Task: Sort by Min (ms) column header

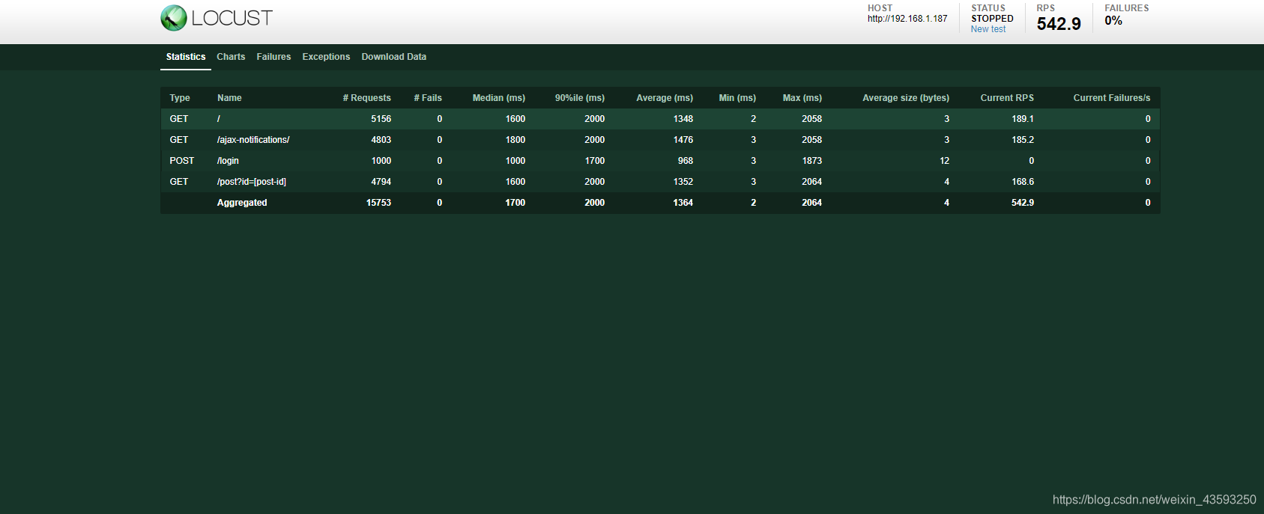Action: tap(737, 98)
